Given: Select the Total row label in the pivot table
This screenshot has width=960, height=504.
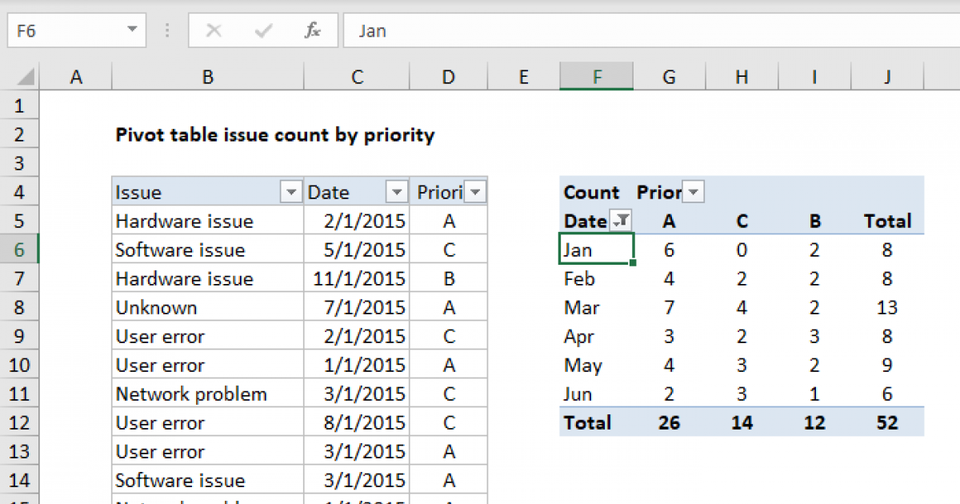Looking at the screenshot, I should pyautogui.click(x=588, y=422).
